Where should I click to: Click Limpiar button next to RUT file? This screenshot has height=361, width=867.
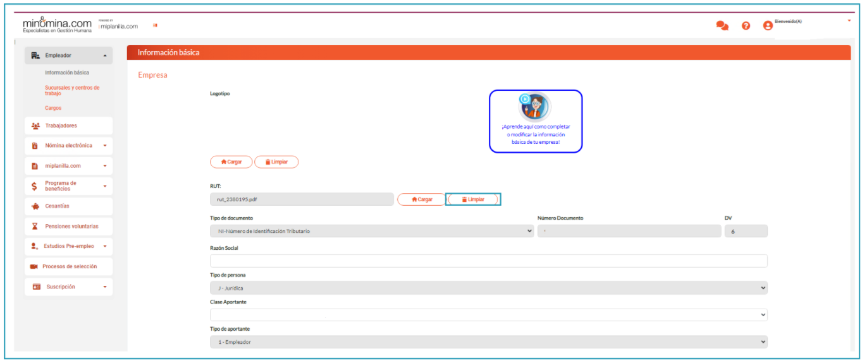473,199
